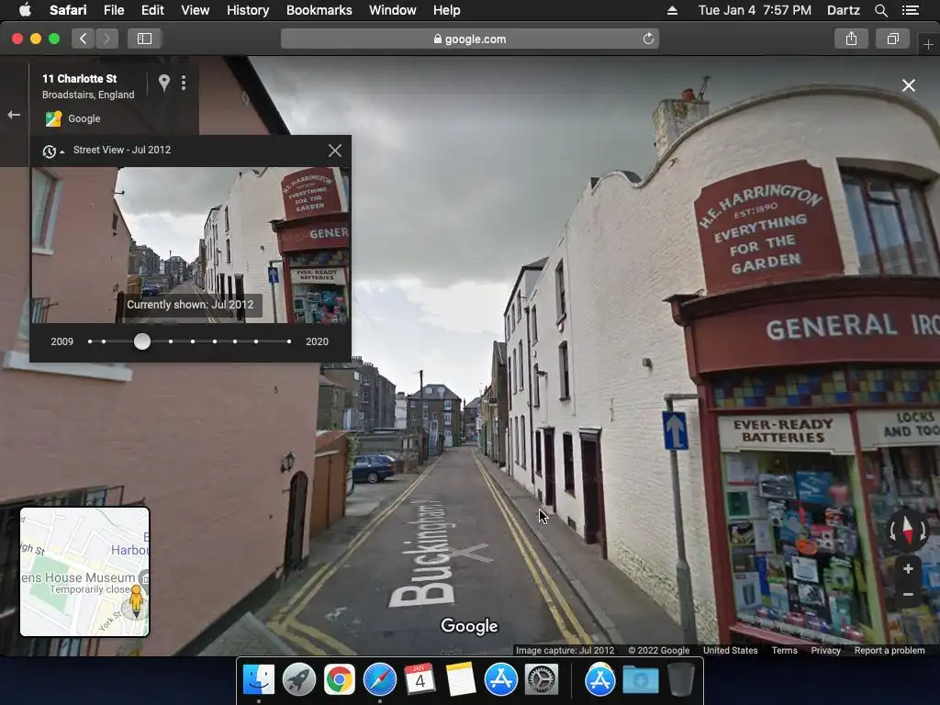The image size is (940, 705).
Task: Click the United States link
Action: [730, 651]
